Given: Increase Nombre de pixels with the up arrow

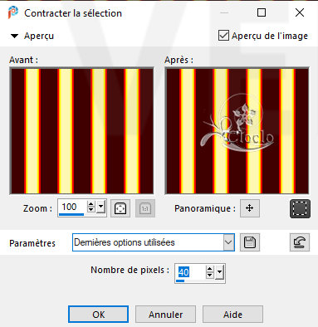Looking at the screenshot, I should point(209,269).
